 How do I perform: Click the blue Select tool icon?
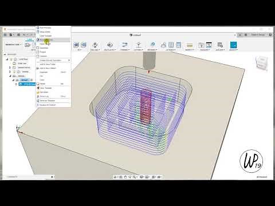tap(233, 45)
